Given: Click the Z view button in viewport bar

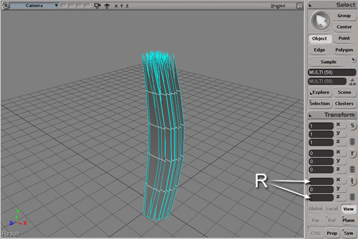Looking at the screenshot, I should click(127, 6).
